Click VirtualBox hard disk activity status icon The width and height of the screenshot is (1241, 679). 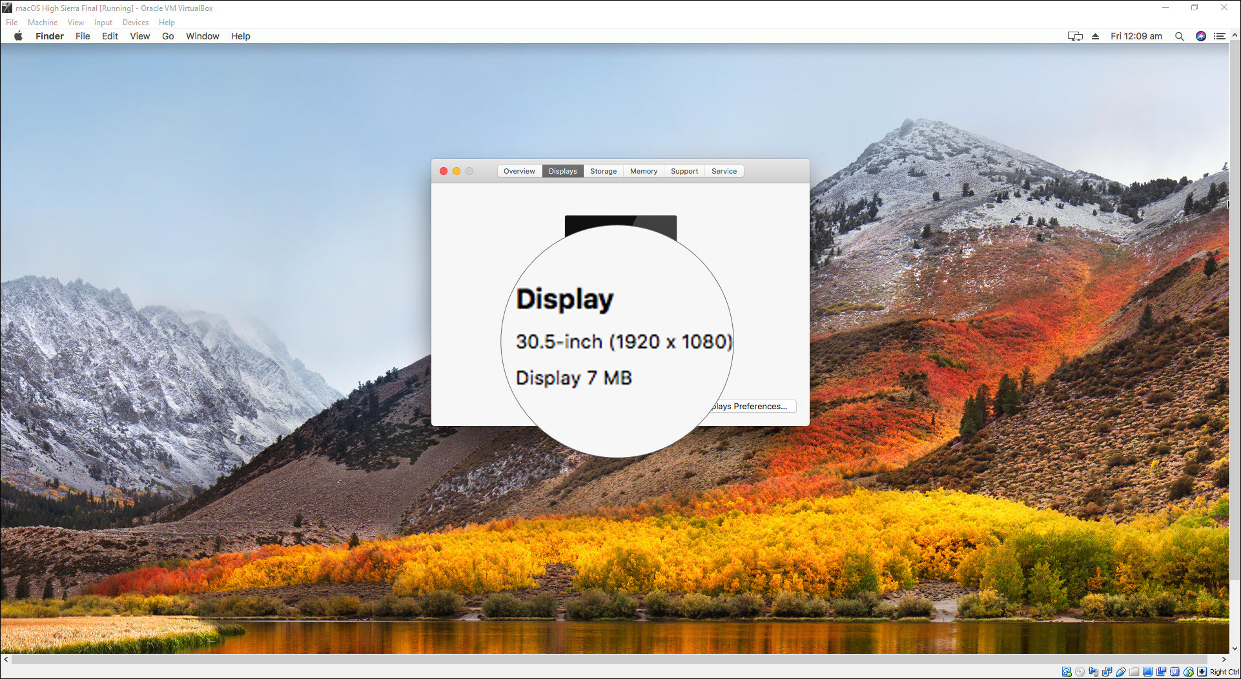click(1067, 672)
